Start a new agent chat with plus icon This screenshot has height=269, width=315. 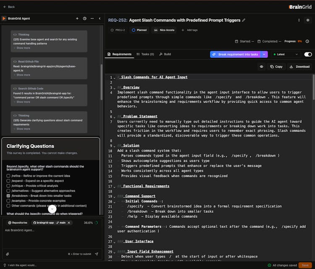tap(77, 18)
